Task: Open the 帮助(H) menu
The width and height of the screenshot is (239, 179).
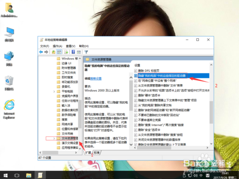Action: pos(84,46)
